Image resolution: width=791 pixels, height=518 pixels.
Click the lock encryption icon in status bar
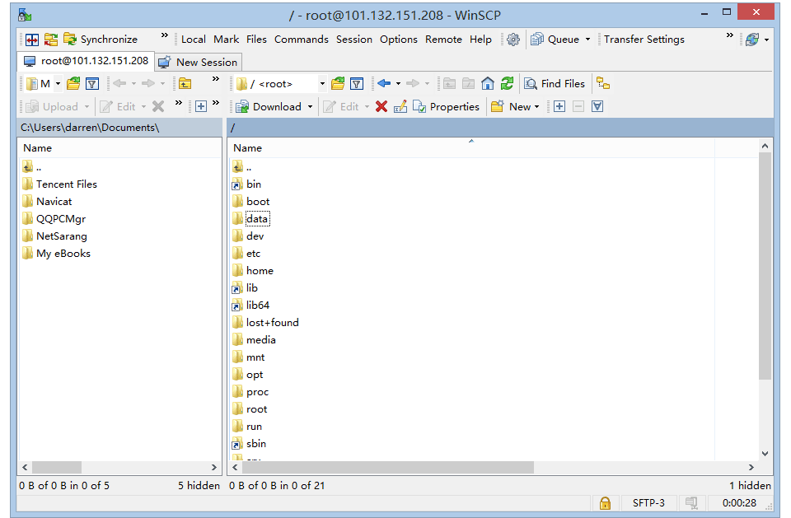click(605, 503)
